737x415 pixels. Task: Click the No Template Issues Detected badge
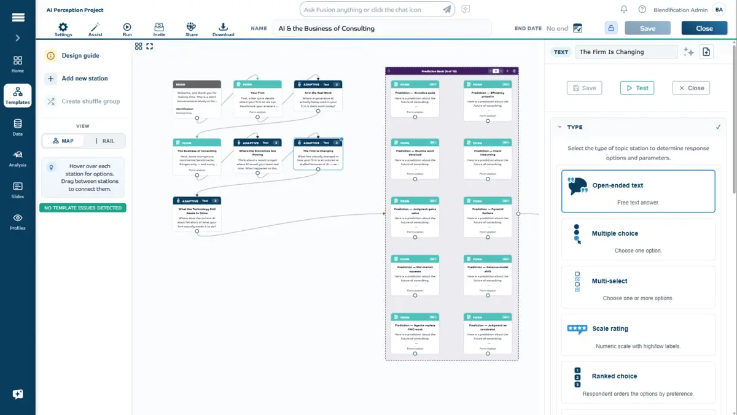[x=83, y=208]
